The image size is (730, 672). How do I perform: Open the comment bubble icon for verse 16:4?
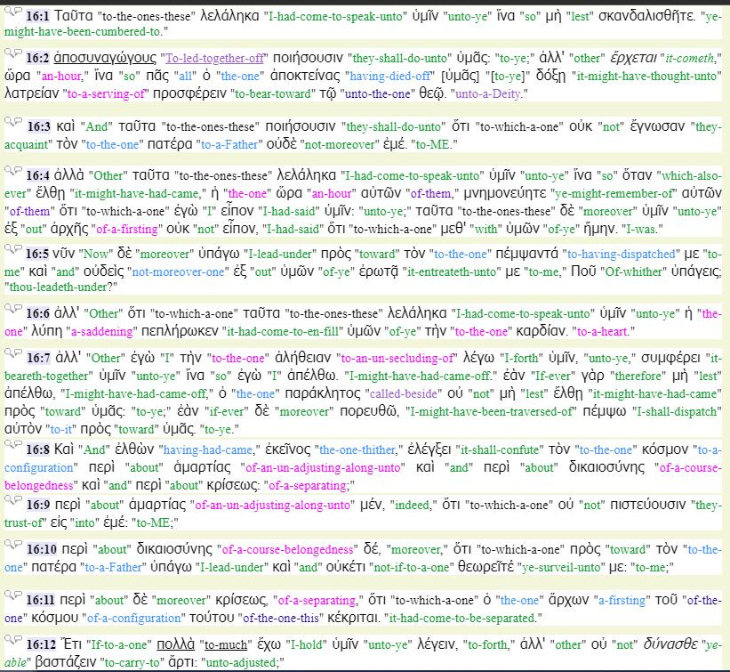[x=18, y=171]
